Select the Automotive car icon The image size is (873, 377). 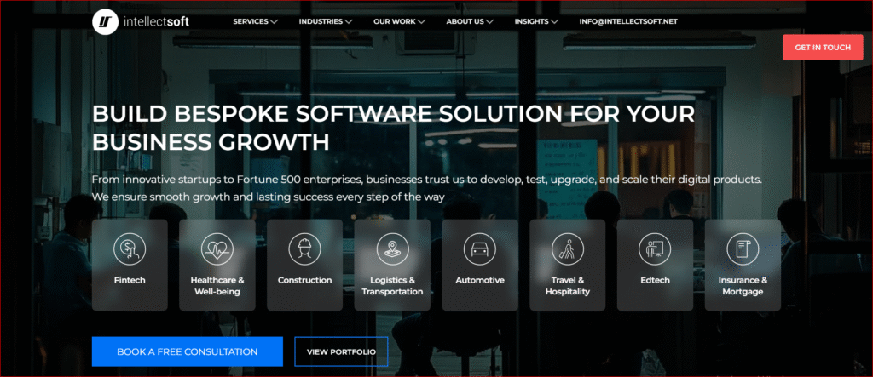480,248
